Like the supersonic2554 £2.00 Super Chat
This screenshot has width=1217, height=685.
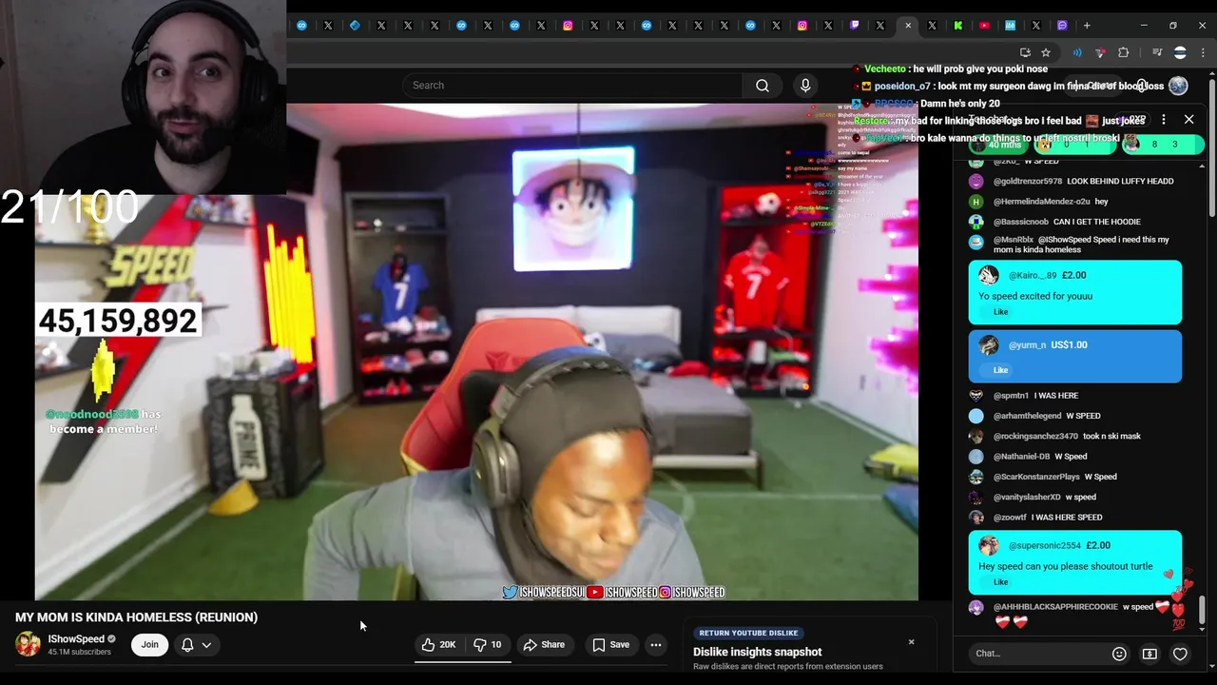(1001, 582)
